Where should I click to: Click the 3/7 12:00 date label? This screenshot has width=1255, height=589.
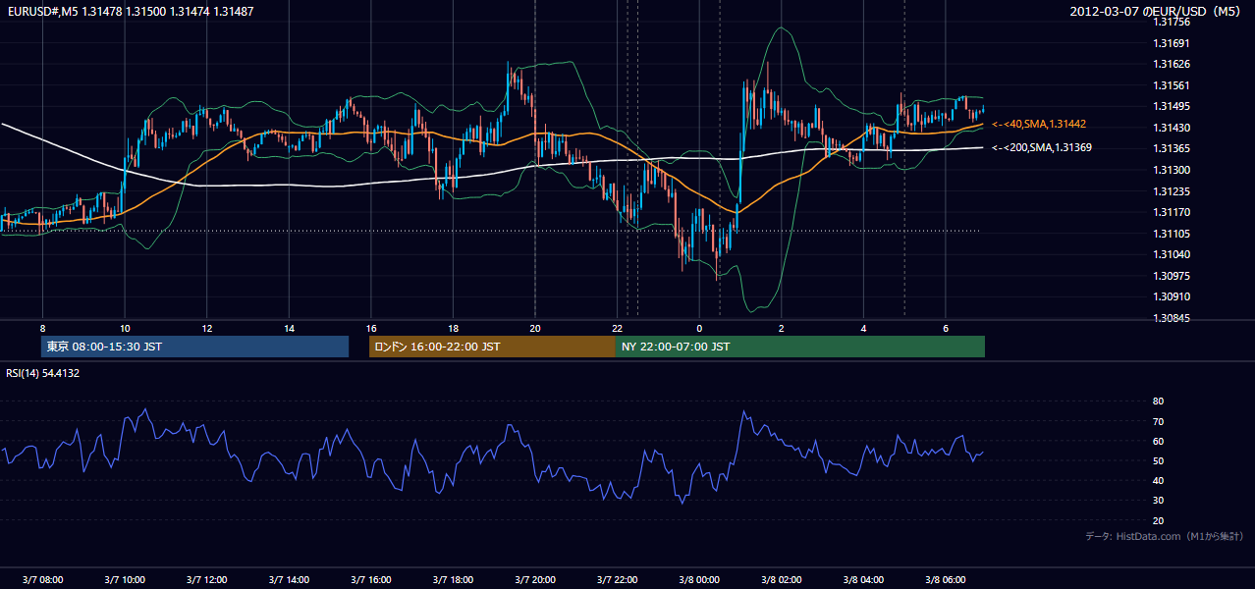pyautogui.click(x=207, y=580)
